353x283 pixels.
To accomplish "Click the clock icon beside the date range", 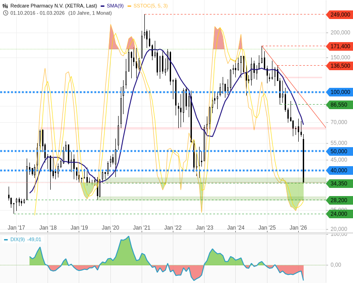I will [5, 13].
